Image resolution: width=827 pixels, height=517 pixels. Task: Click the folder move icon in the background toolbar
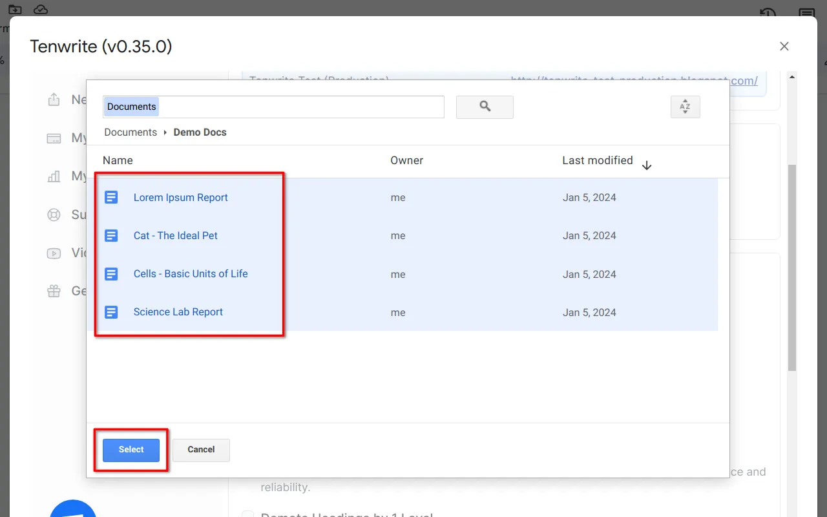coord(15,9)
